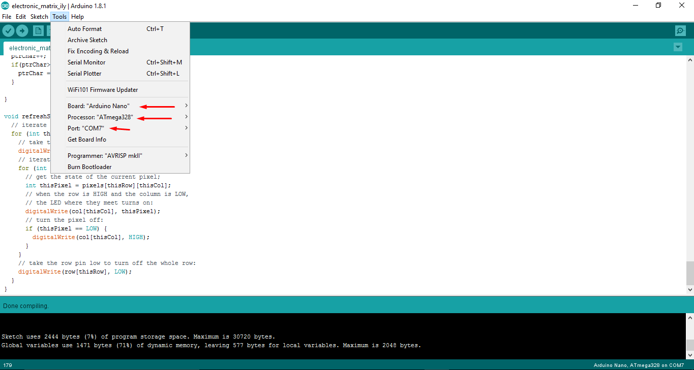Click the console scroll down arrow
The height and width of the screenshot is (370, 694).
690,355
